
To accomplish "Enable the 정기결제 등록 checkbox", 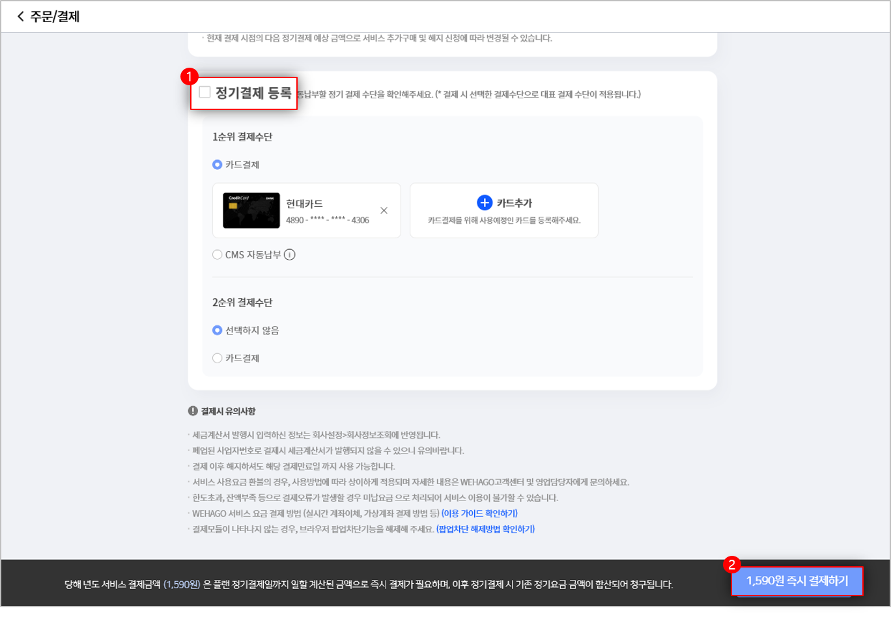I will (x=205, y=92).
